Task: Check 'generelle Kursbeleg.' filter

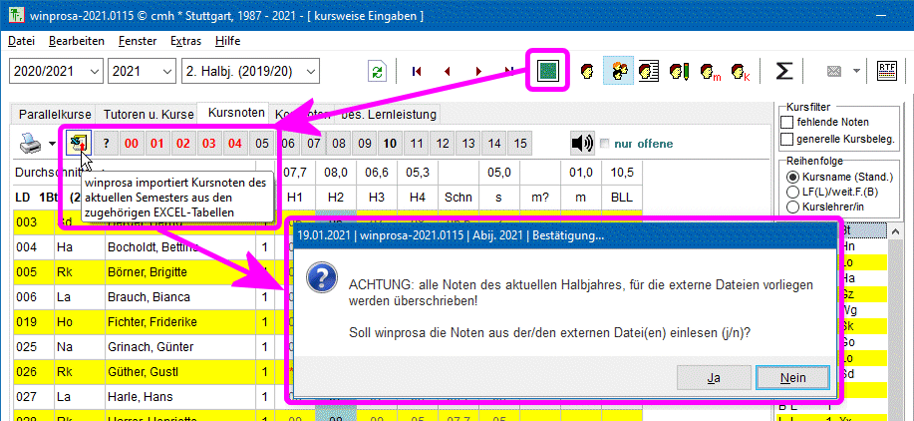Action: tap(786, 138)
